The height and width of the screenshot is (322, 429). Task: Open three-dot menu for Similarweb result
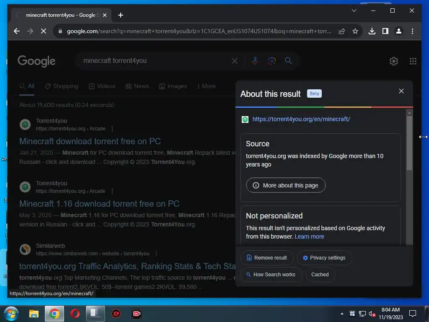[156, 254]
